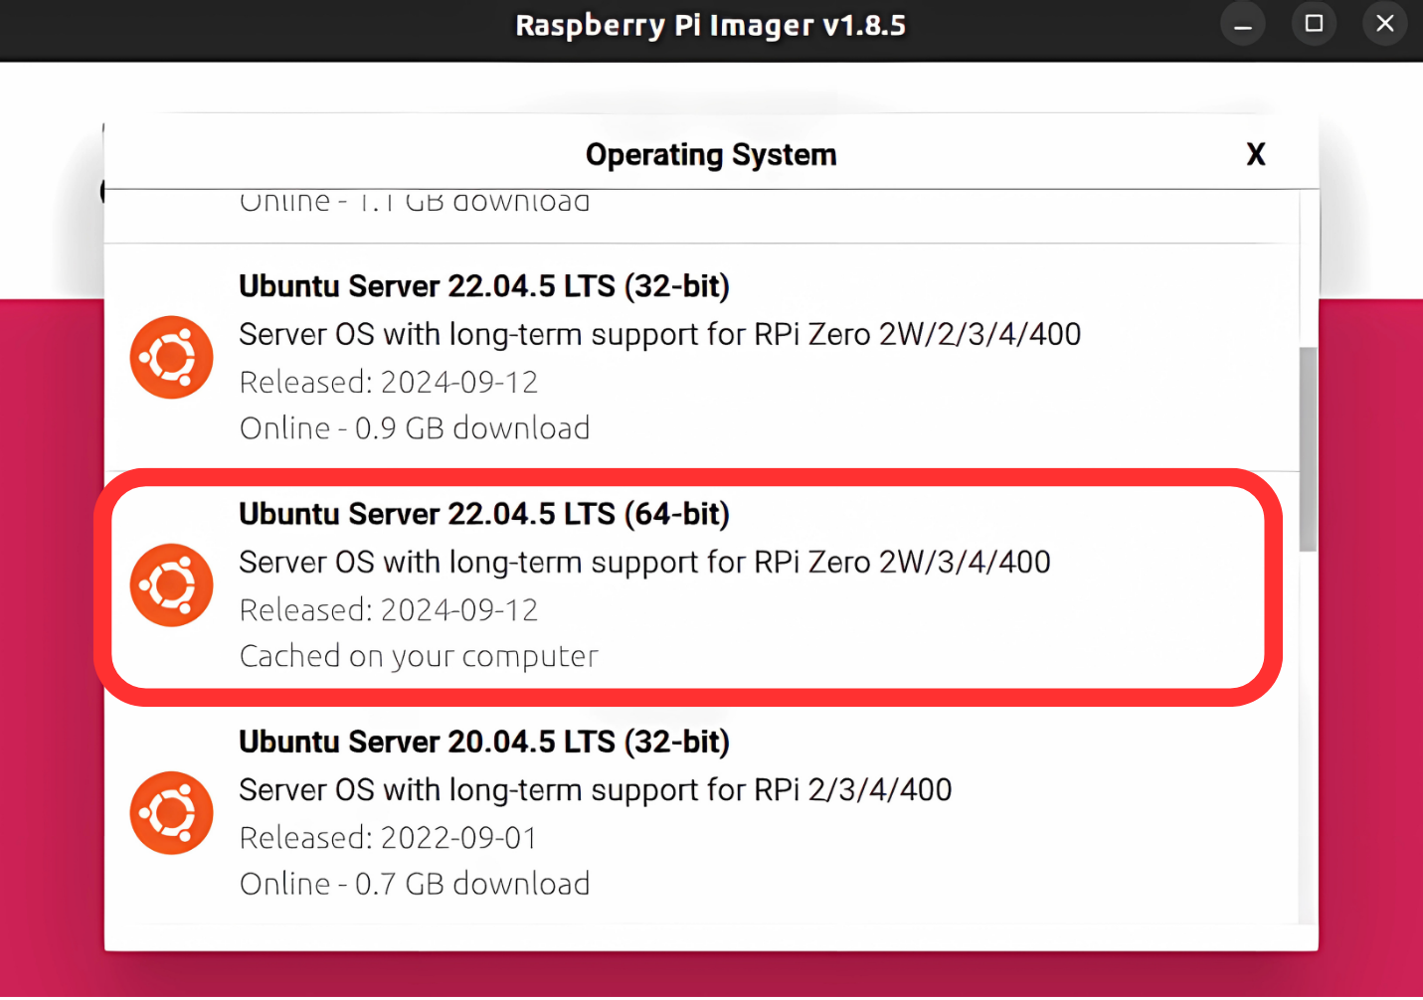Click description for RPi Zero 2W/2/3/4/400
1423x1000 pixels.
(660, 335)
